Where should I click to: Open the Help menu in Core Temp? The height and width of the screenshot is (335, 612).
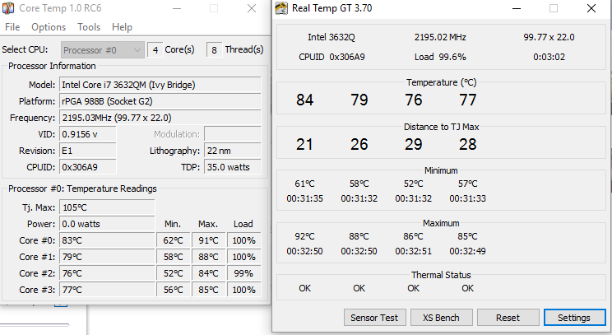[122, 27]
